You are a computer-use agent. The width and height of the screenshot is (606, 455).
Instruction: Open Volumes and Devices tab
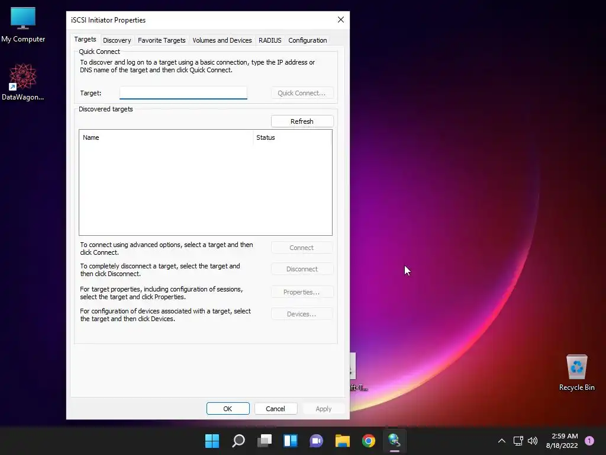tap(222, 40)
